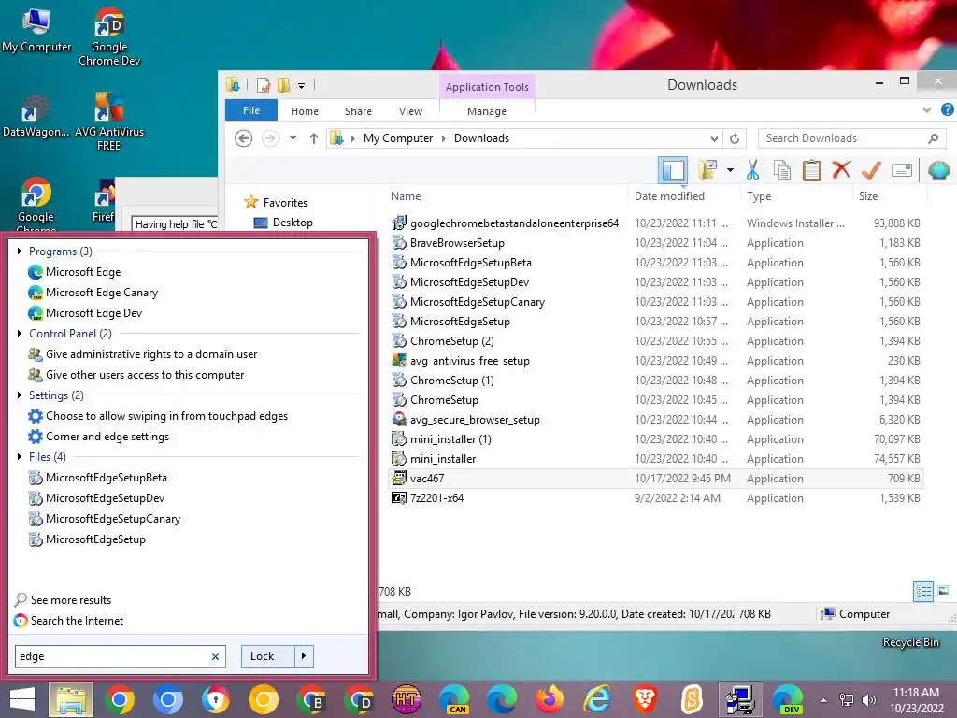Open address bar history dropdown arrow
Image resolution: width=957 pixels, height=718 pixels.
coord(713,138)
